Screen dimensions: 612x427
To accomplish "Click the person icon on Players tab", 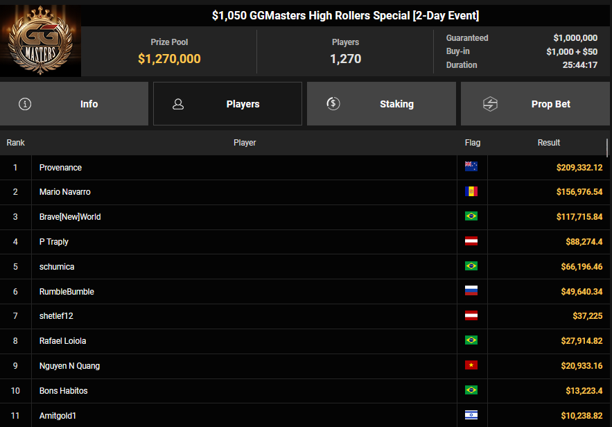I will [178, 104].
